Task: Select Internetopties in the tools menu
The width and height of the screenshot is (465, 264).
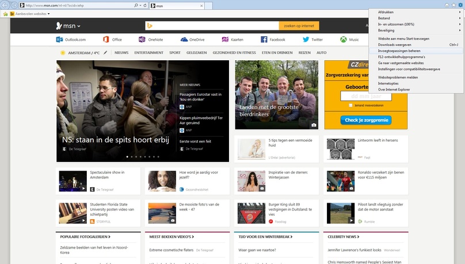Action: click(416, 83)
